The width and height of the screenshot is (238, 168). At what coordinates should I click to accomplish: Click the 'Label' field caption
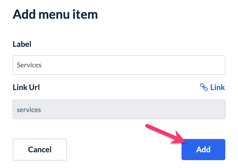[22, 44]
